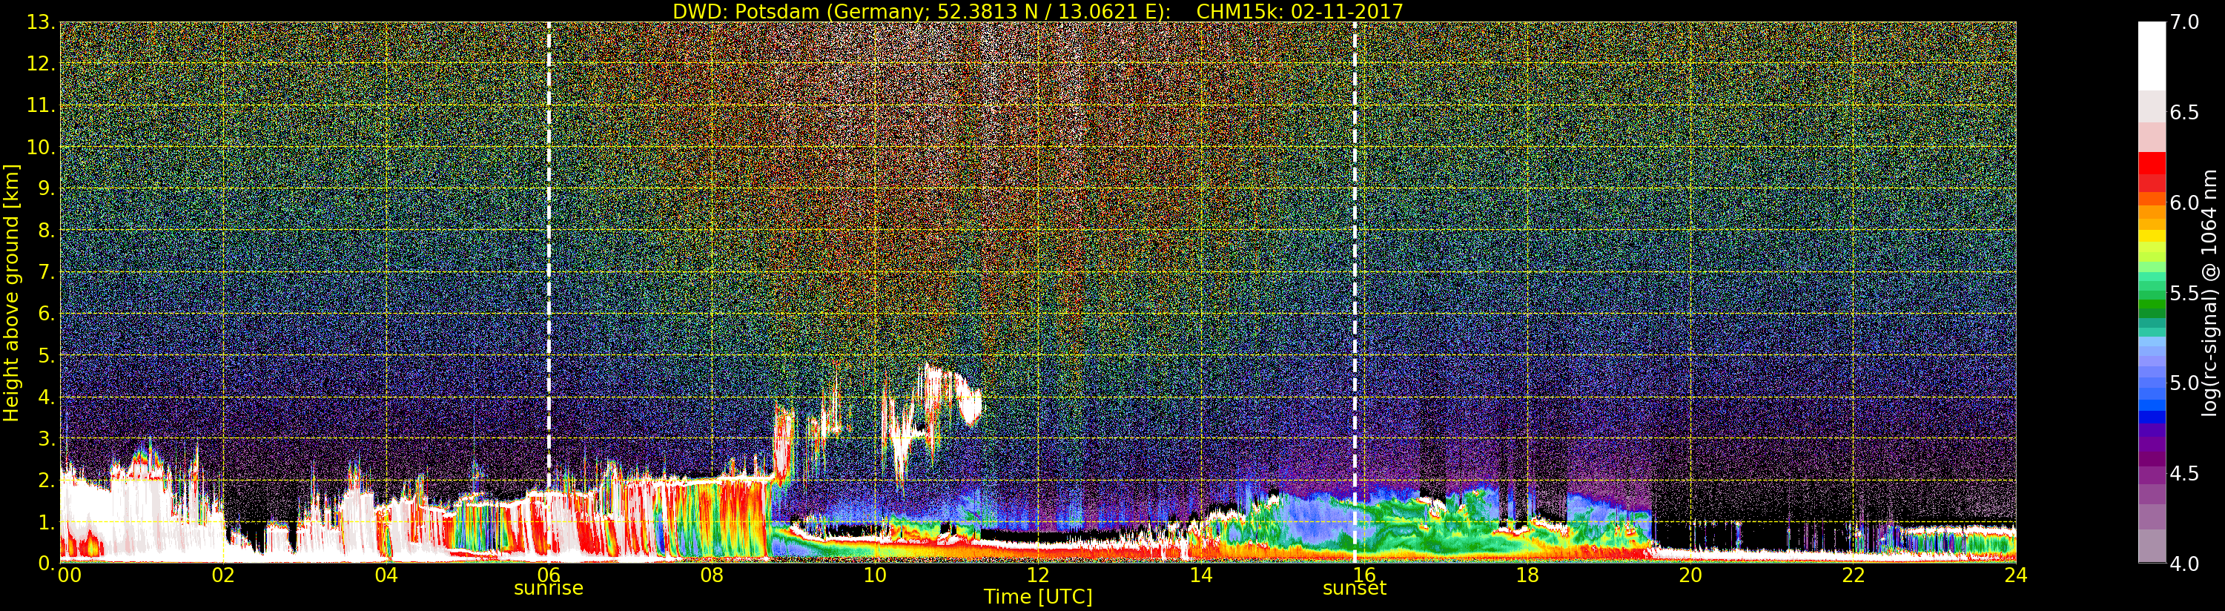Click the sunset label below the time axis
The height and width of the screenshot is (611, 2225).
pyautogui.click(x=1354, y=589)
